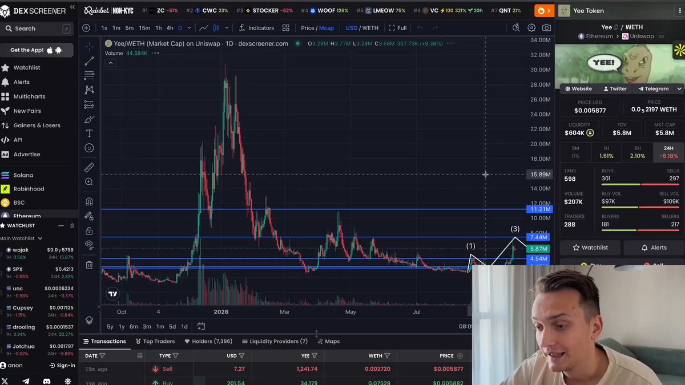Toggle Full screen chart mode
685x385 pixels.
point(398,28)
